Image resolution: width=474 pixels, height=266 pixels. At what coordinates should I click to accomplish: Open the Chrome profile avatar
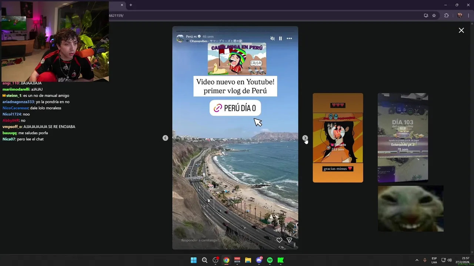[x=460, y=16]
